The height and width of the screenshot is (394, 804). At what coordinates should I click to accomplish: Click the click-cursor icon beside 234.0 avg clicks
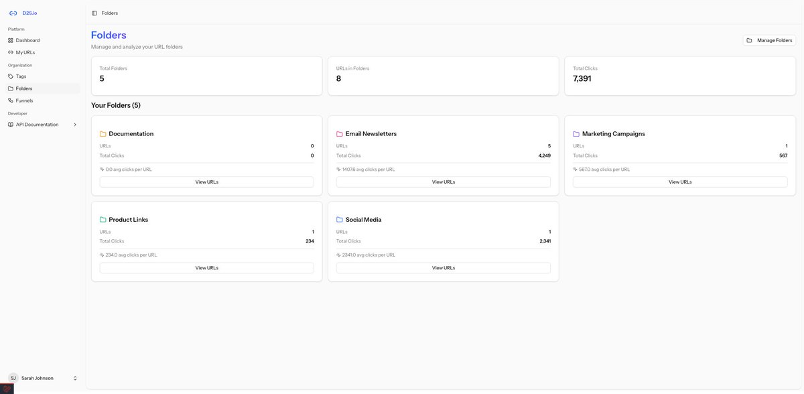(102, 255)
